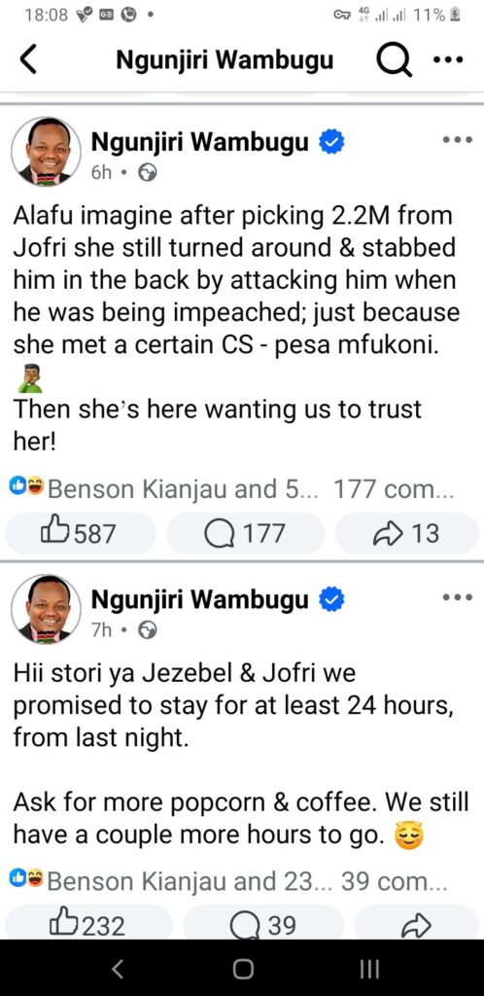
Task: Open comments on the post with 39 comments
Action: click(x=263, y=924)
